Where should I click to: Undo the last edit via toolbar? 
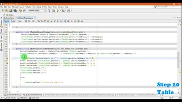click(20, 11)
